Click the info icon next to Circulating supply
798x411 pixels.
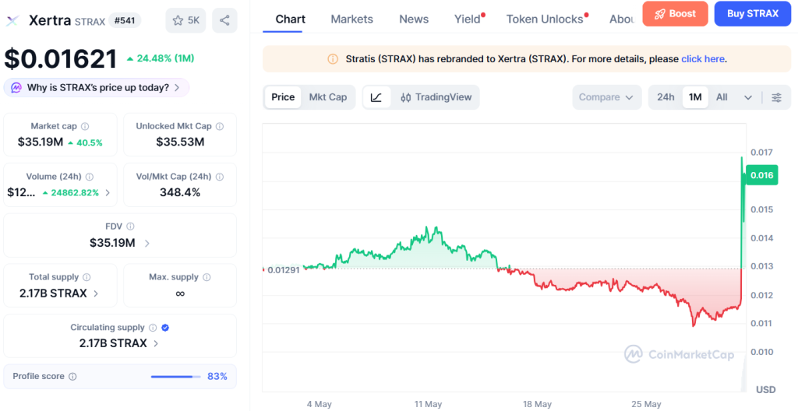[153, 328]
